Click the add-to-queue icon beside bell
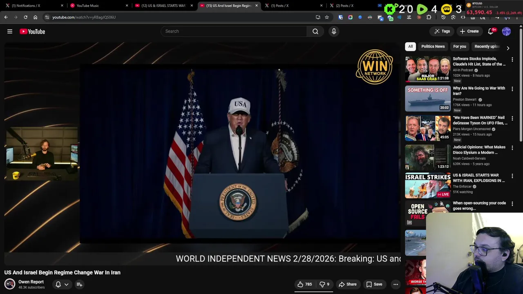Screen dimensions: 523x294 (x=79, y=284)
